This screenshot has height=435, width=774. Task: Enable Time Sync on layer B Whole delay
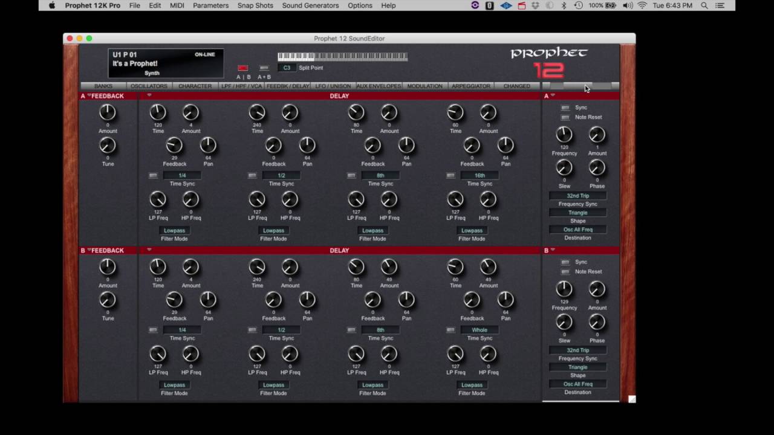pos(450,330)
